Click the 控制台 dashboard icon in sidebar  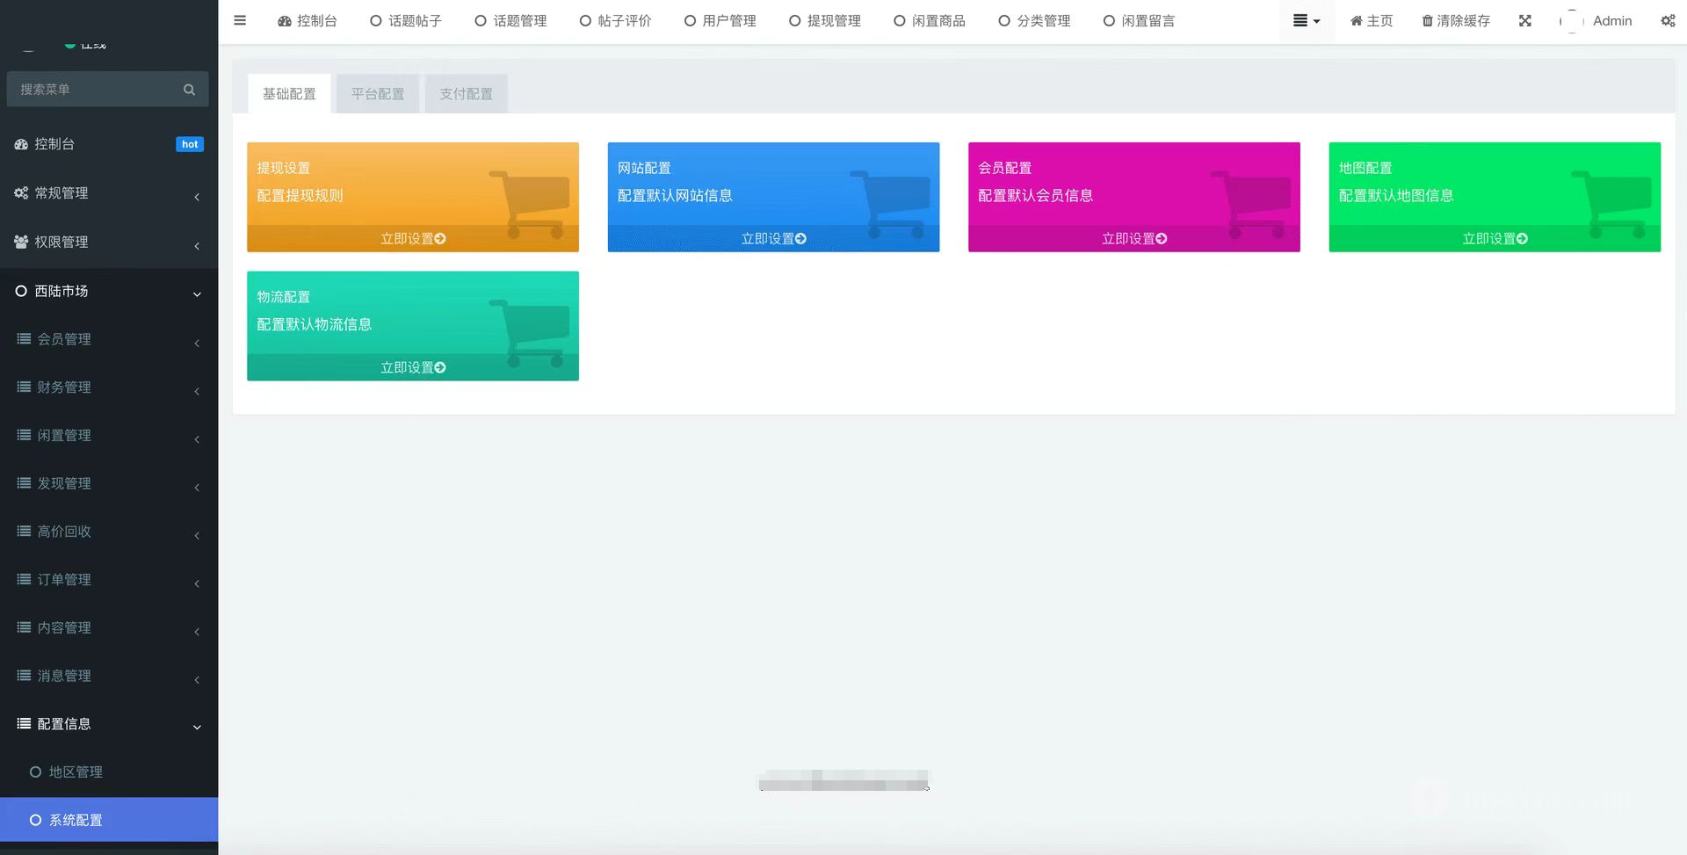[x=20, y=143]
